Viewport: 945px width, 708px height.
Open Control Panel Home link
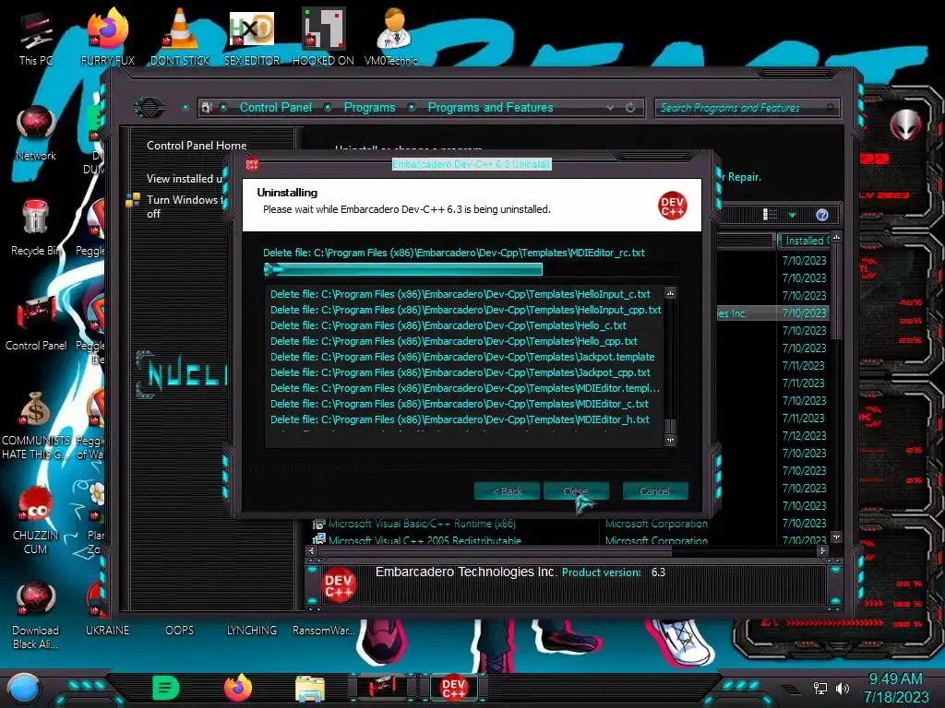click(197, 146)
